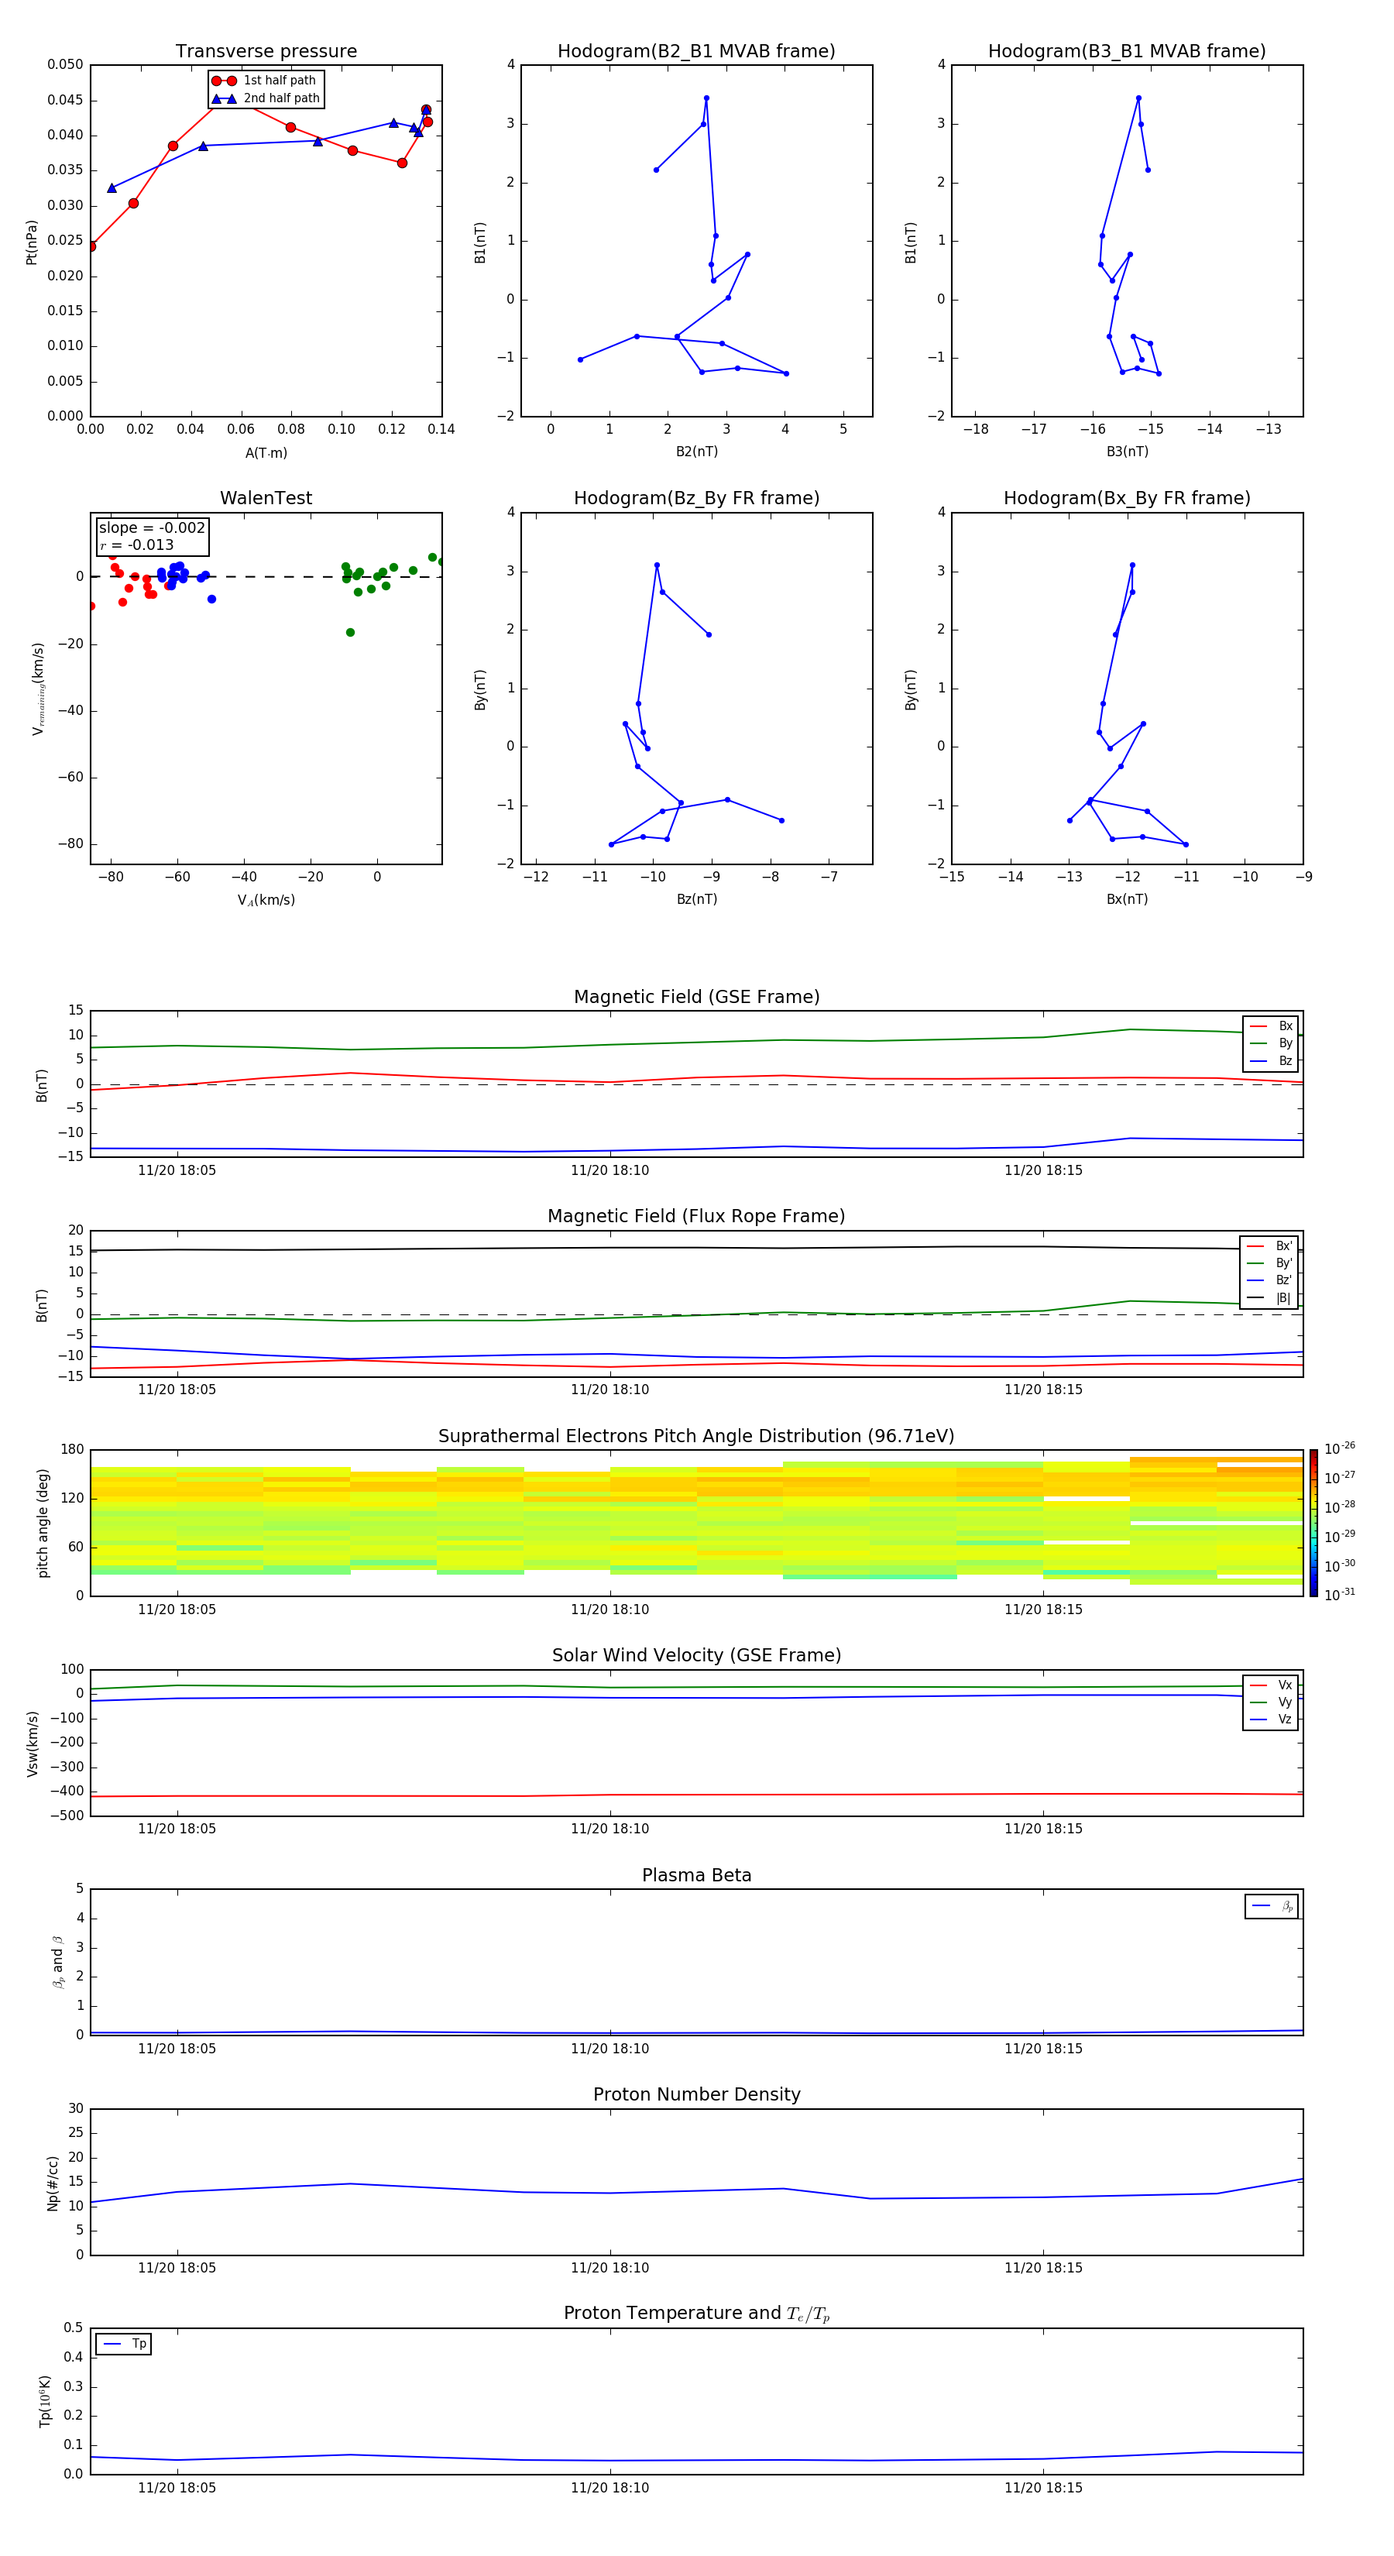
Task: Click the "Hodogram(Bz_By FR frame)" title
Action: coord(696,498)
